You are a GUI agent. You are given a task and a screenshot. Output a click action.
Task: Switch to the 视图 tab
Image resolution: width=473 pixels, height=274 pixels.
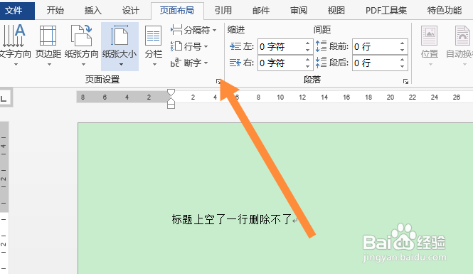tap(336, 11)
